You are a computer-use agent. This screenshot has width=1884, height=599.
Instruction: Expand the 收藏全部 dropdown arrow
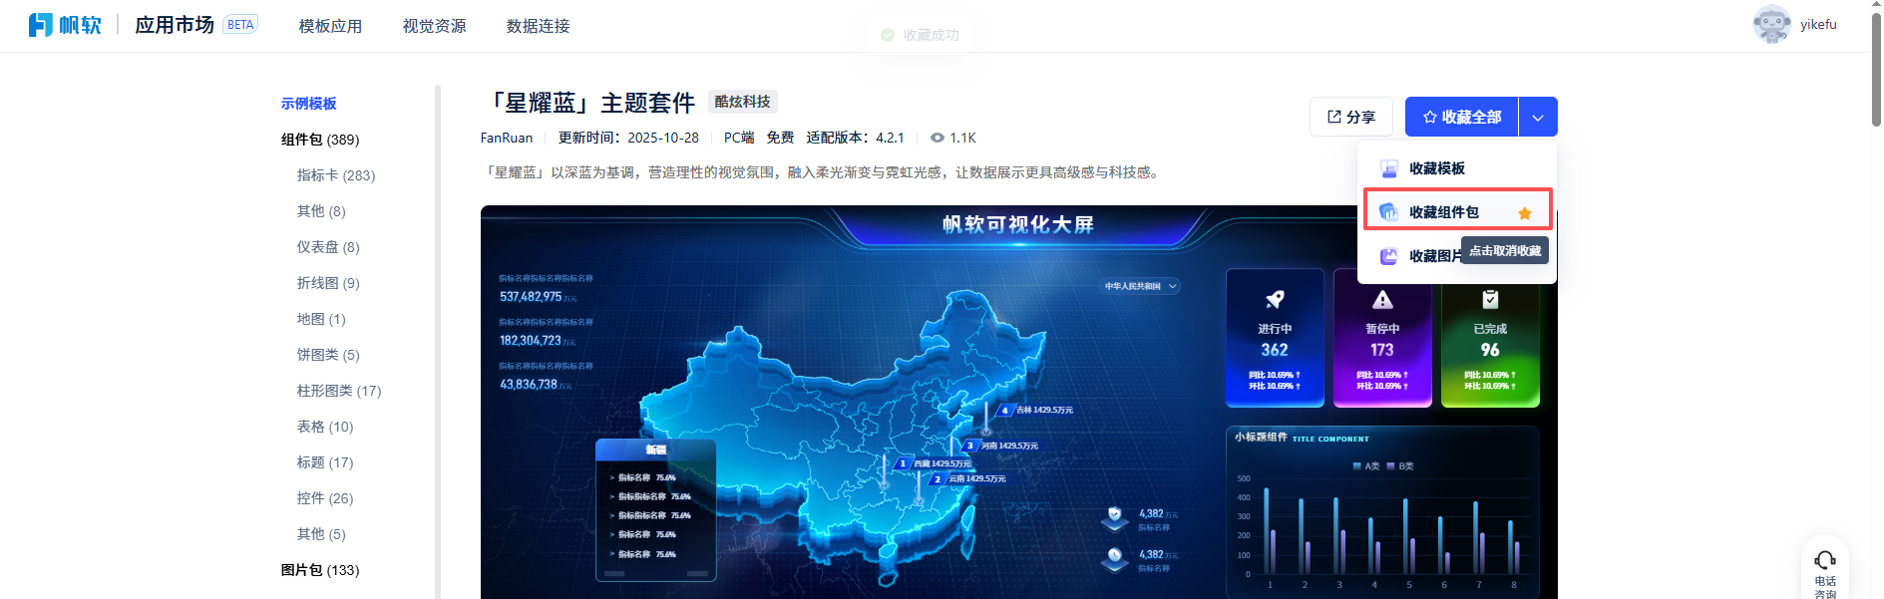1538,117
